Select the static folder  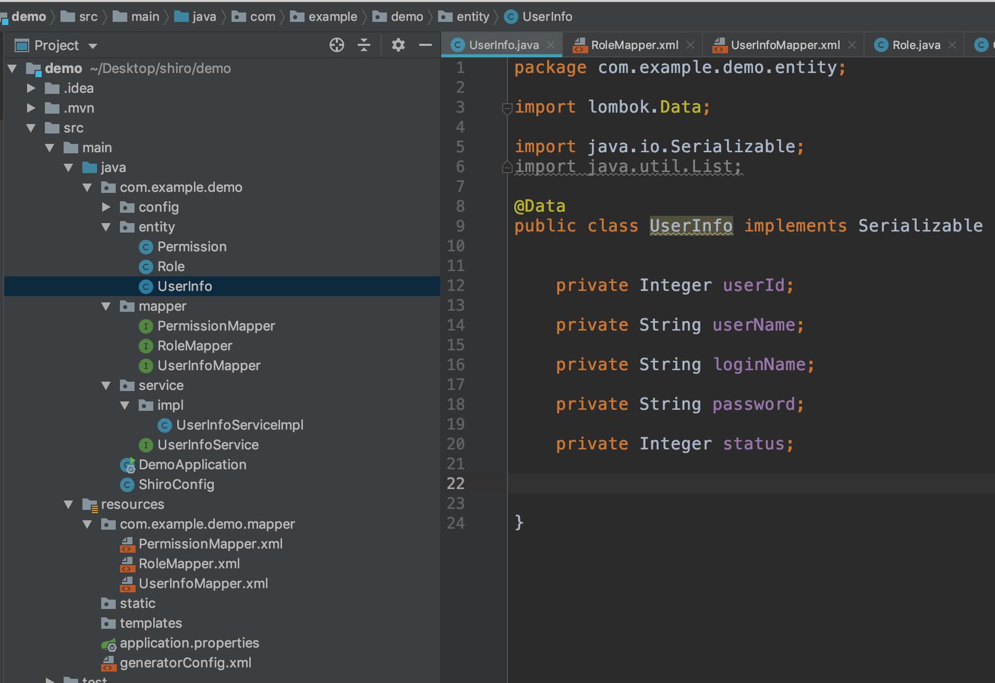(128, 603)
